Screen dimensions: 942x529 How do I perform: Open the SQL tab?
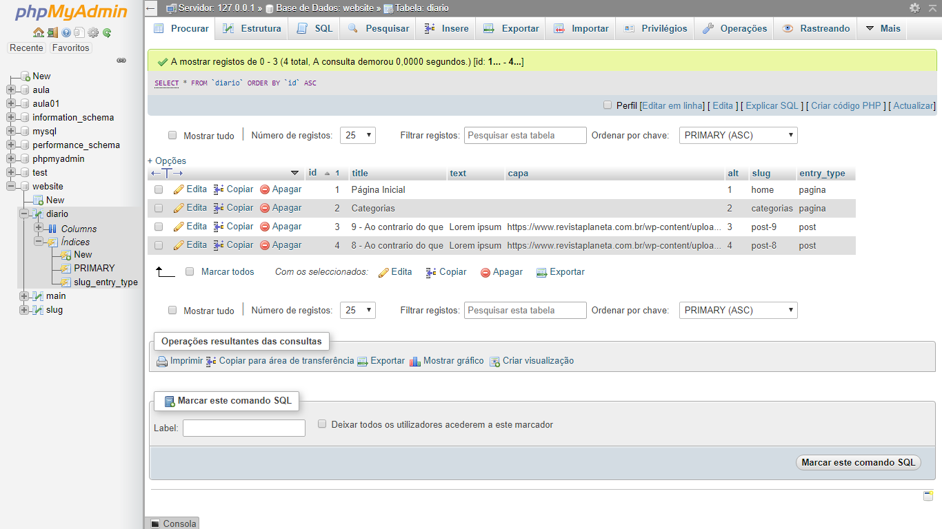[x=315, y=29]
